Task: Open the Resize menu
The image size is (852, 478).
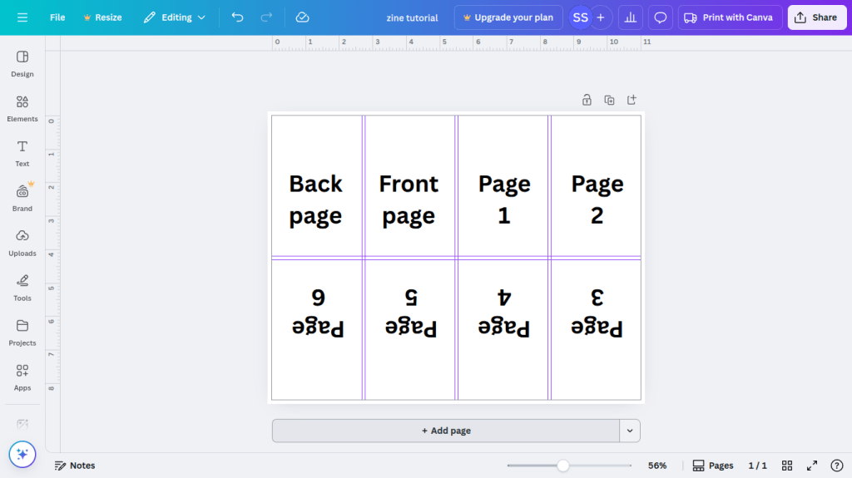Action: 102,17
